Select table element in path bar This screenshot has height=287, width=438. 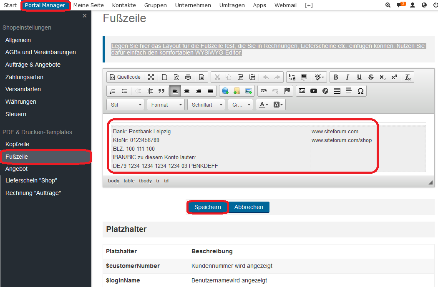point(129,181)
